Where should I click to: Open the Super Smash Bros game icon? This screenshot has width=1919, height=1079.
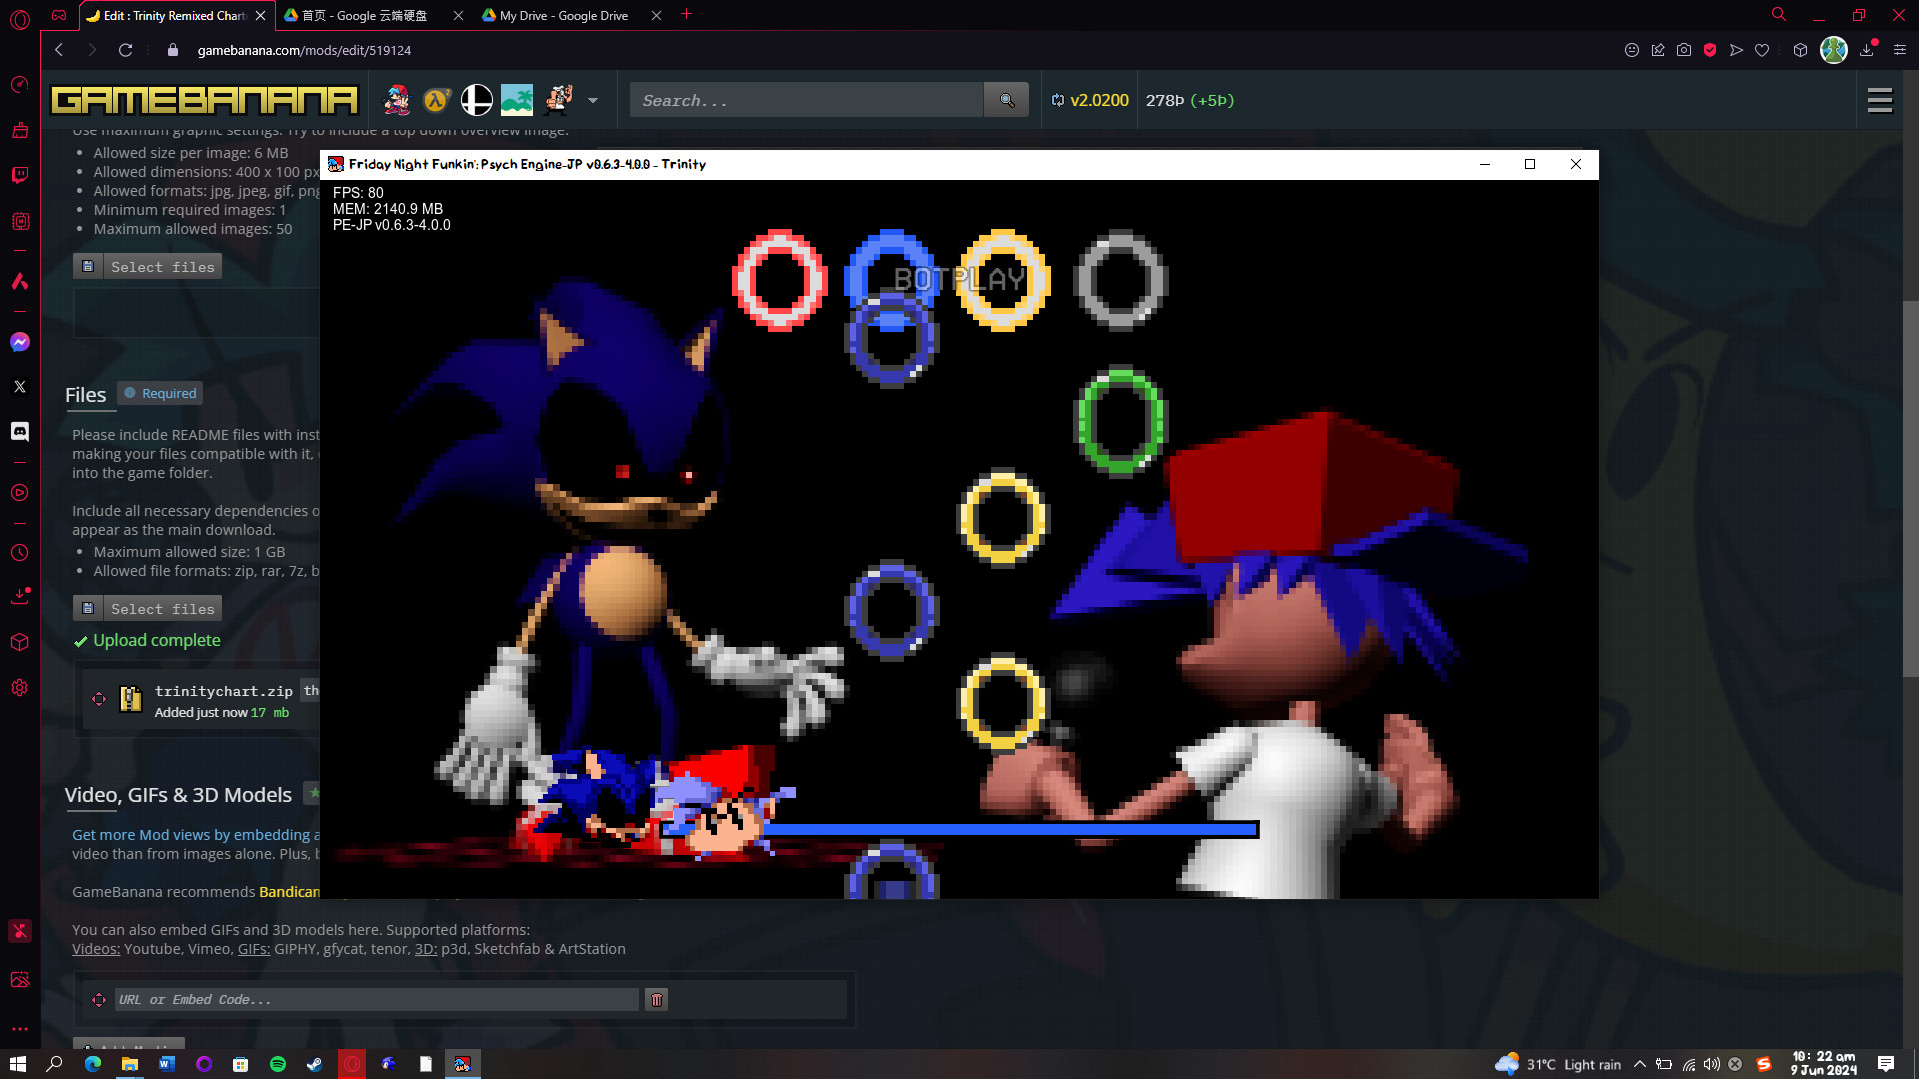(x=476, y=100)
